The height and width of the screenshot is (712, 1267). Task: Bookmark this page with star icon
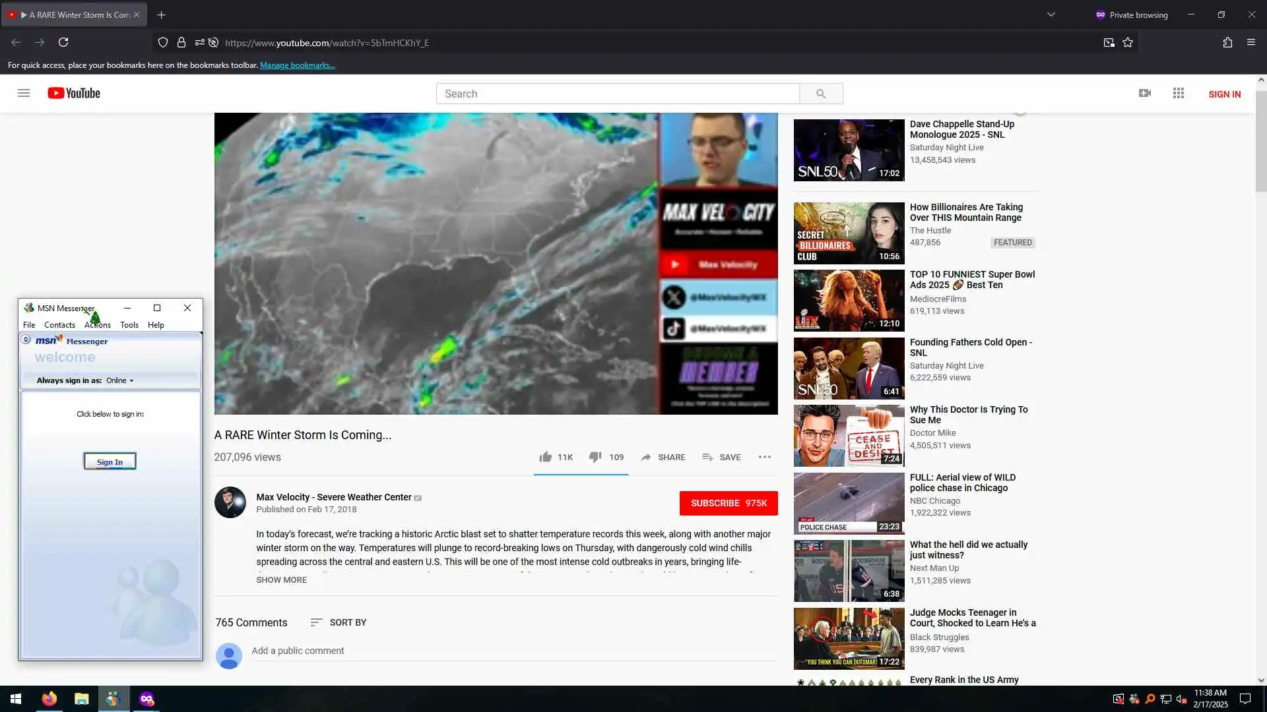tap(1128, 42)
